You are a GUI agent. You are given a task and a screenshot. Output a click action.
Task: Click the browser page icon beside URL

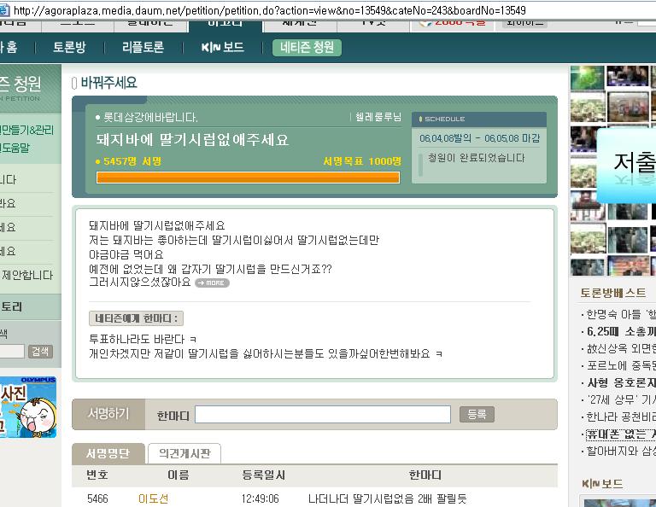click(3, 10)
